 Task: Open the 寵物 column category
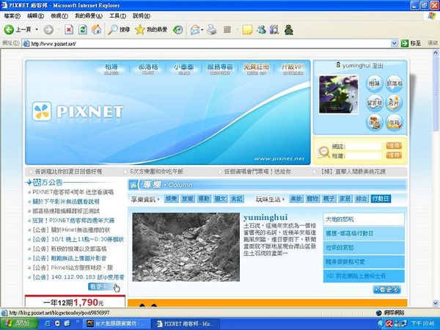pyautogui.click(x=312, y=199)
